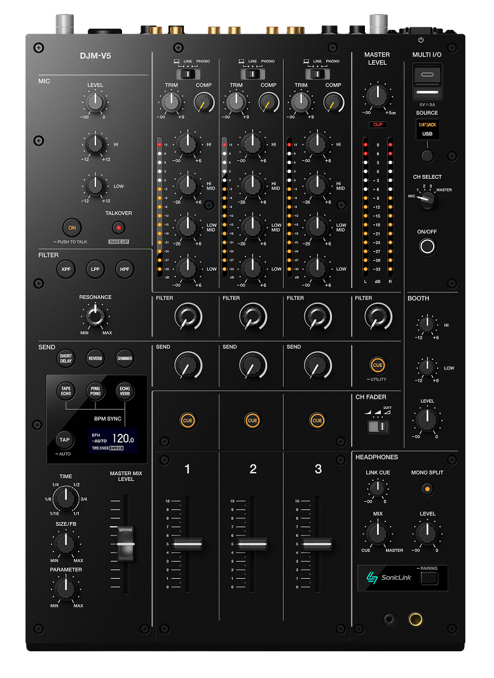
Task: Click the MASTER MIX LEVEL fader
Action: tap(126, 544)
